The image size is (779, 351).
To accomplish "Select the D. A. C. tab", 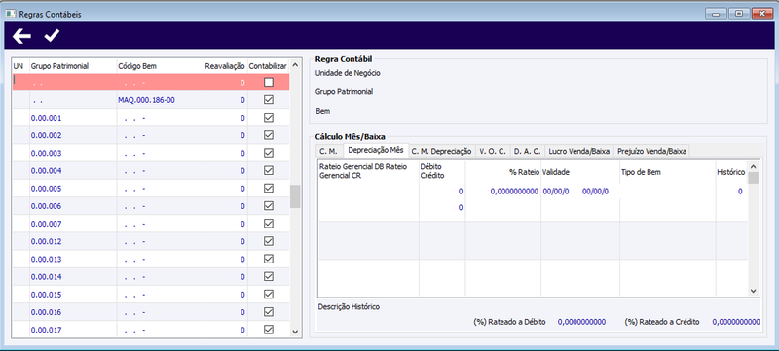I will point(527,152).
